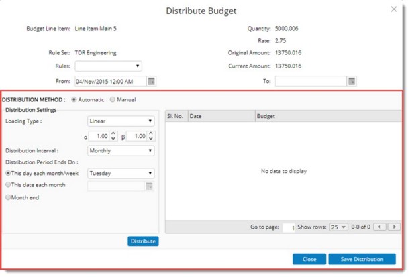Open the Loading Type dropdown
This screenshot has width=410, height=277.
(121, 121)
